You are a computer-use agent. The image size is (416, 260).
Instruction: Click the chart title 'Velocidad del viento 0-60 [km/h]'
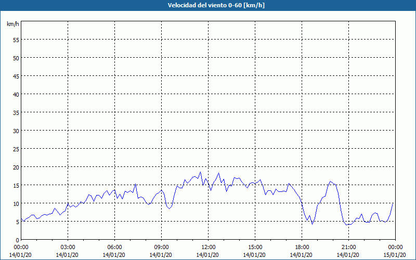(216, 5)
